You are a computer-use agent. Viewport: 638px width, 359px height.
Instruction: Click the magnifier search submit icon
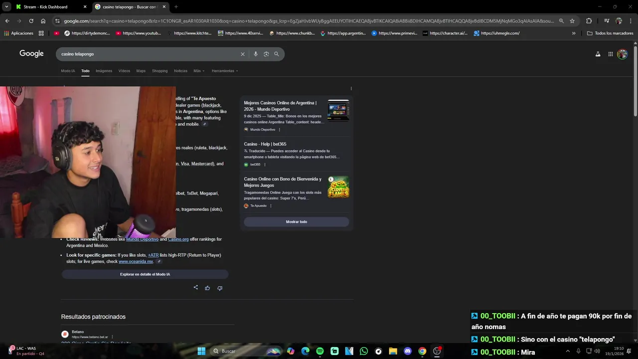pos(277,54)
